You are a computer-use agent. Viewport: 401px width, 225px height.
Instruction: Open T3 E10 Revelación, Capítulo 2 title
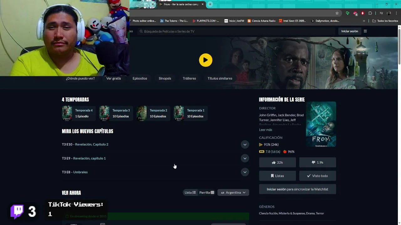pos(91,144)
